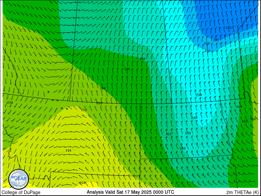Click the 294 contour label
This screenshot has width=261, height=196.
click(199, 95)
